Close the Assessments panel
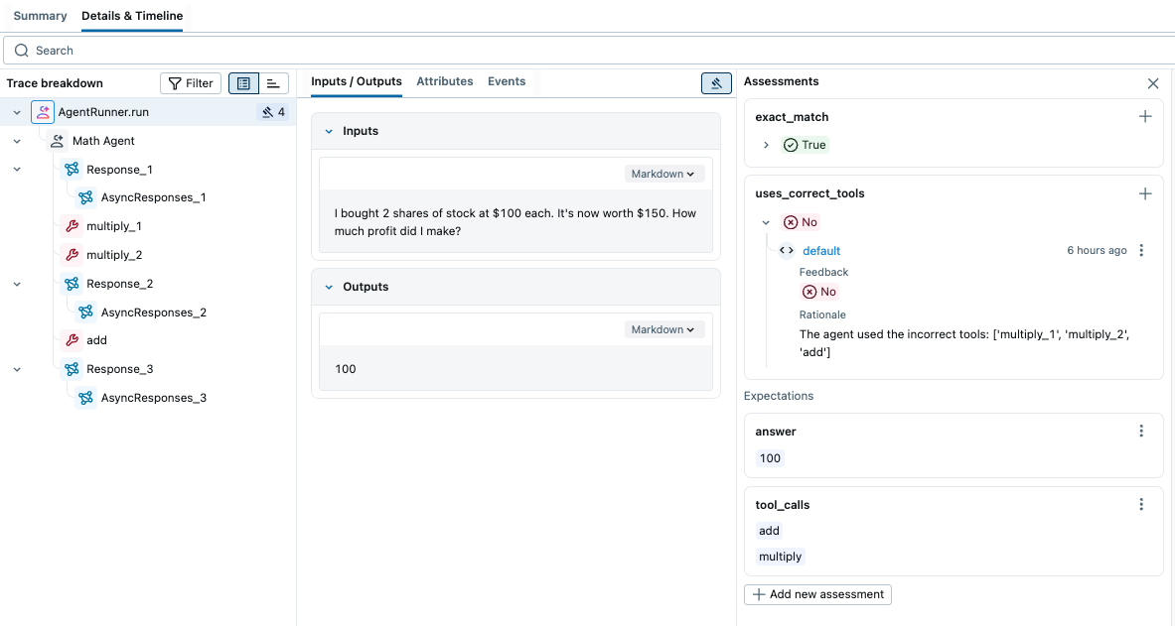The width and height of the screenshot is (1175, 626). pos(1153,83)
